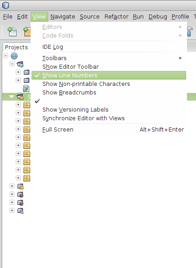Collapse the highlighted source packages folder
Viewport: 196px width, 268px height.
coord(11,97)
